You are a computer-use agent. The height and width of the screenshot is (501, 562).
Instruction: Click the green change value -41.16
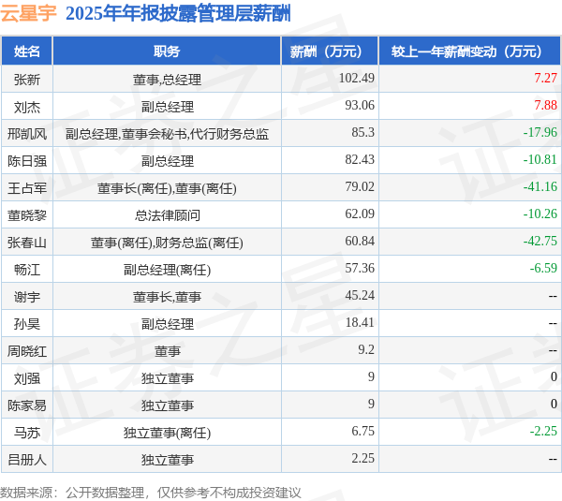(x=540, y=186)
